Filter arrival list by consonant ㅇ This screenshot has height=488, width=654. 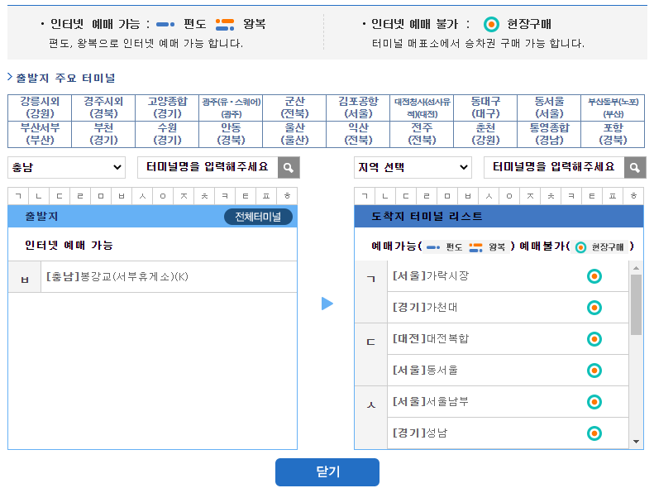click(x=509, y=196)
